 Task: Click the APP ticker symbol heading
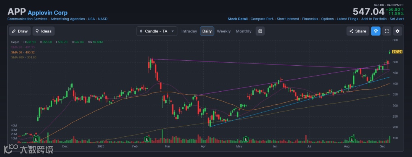[x=16, y=12]
